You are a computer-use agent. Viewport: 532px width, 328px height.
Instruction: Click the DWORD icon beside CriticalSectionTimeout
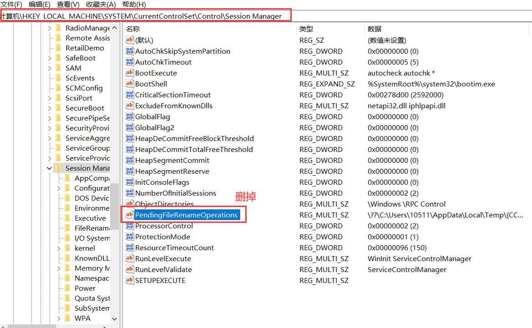point(129,95)
